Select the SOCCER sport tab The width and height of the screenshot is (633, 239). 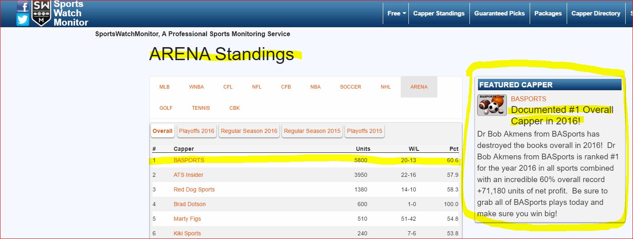[x=350, y=87]
